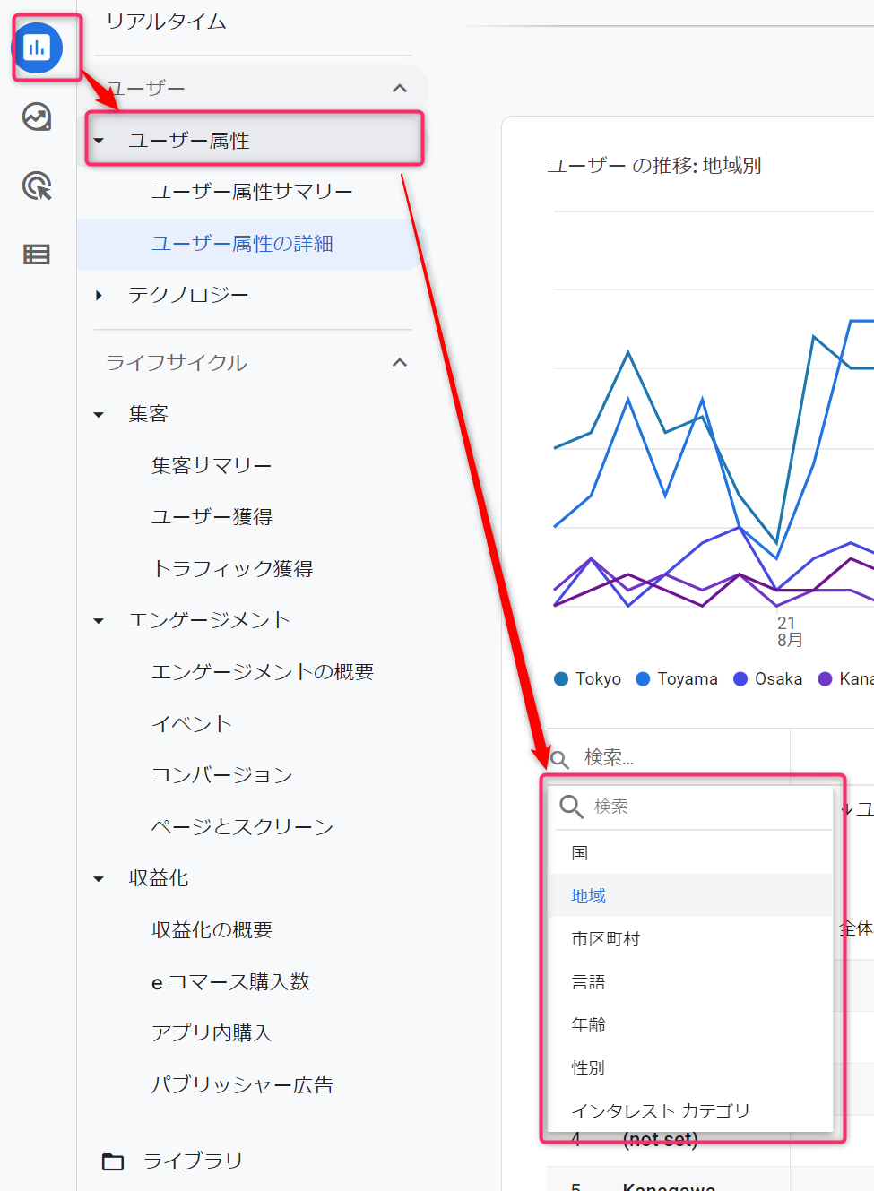Open the Explore icon in sidebar
Viewport: 874px width, 1191px height.
point(37,117)
